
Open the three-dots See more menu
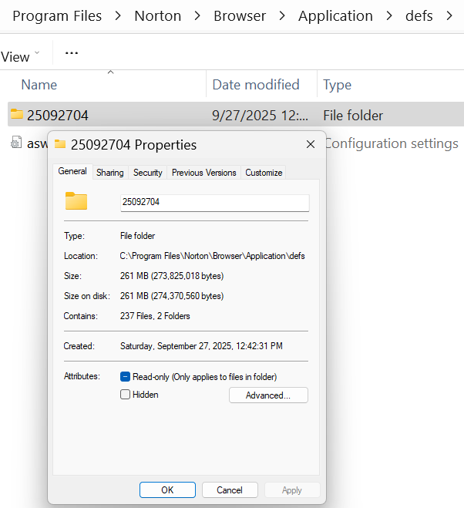point(72,54)
